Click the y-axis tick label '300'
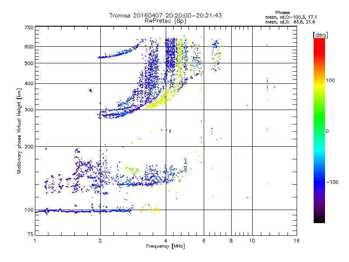This screenshot has height=262, width=349. (29, 110)
